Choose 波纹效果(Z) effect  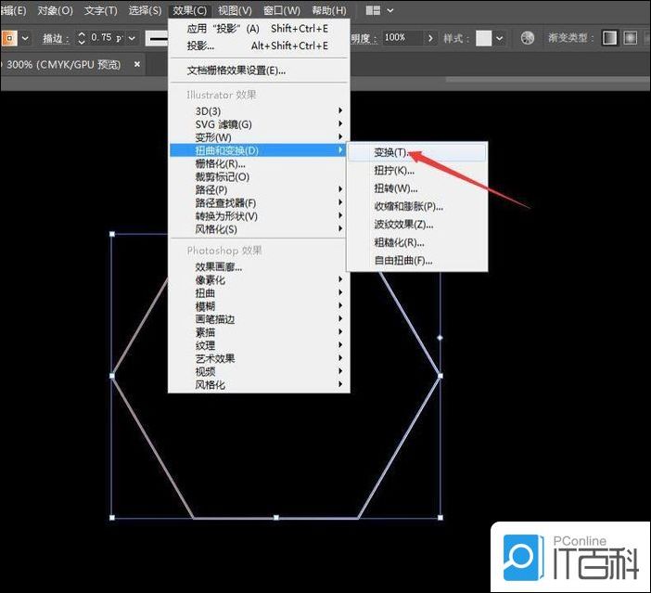tap(403, 225)
